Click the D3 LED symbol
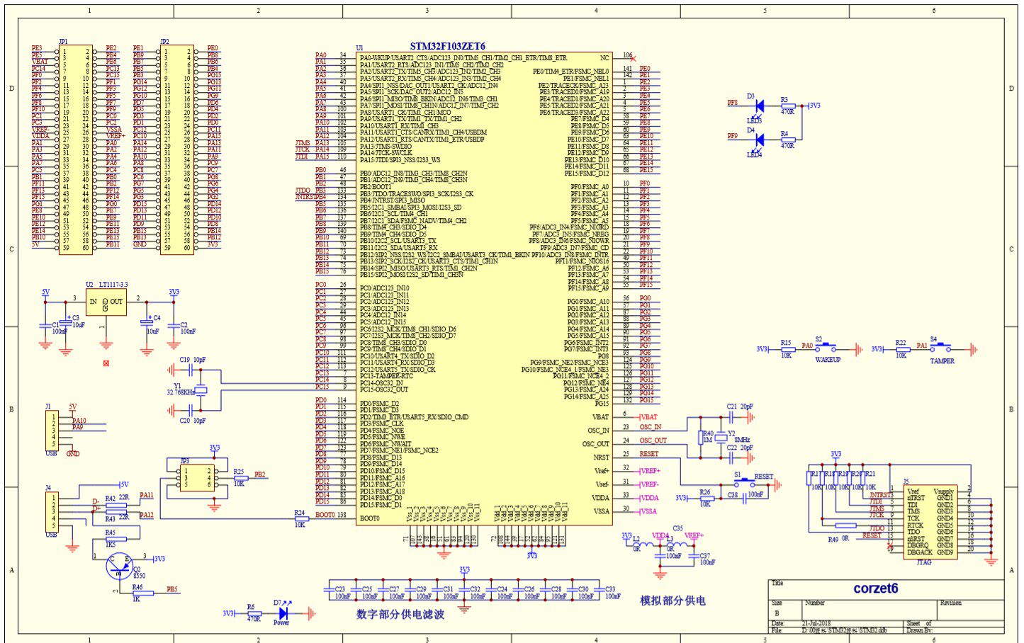Image resolution: width=1024 pixels, height=643 pixels. [758, 106]
